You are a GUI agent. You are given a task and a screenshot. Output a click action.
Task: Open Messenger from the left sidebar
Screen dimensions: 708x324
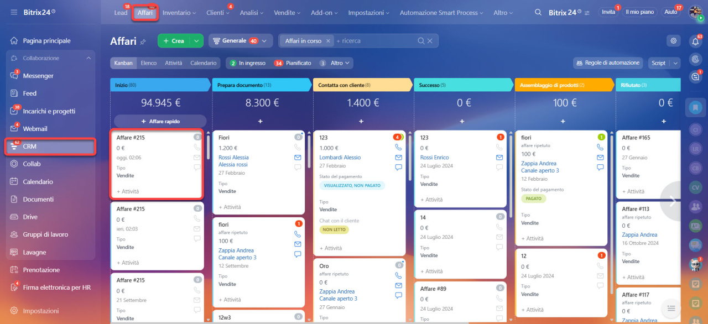38,76
